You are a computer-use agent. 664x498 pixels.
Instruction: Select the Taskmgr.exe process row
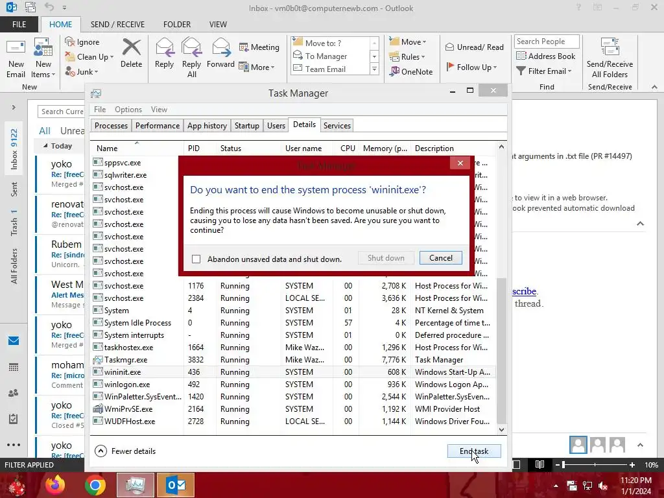click(292, 360)
